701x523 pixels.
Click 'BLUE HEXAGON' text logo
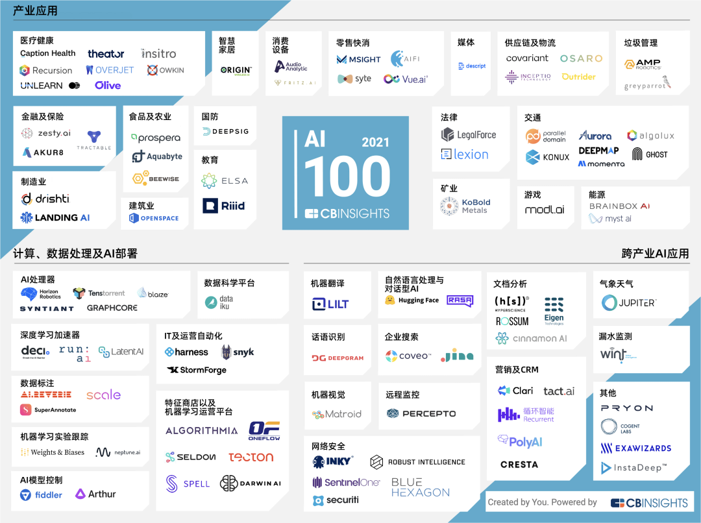(x=420, y=487)
